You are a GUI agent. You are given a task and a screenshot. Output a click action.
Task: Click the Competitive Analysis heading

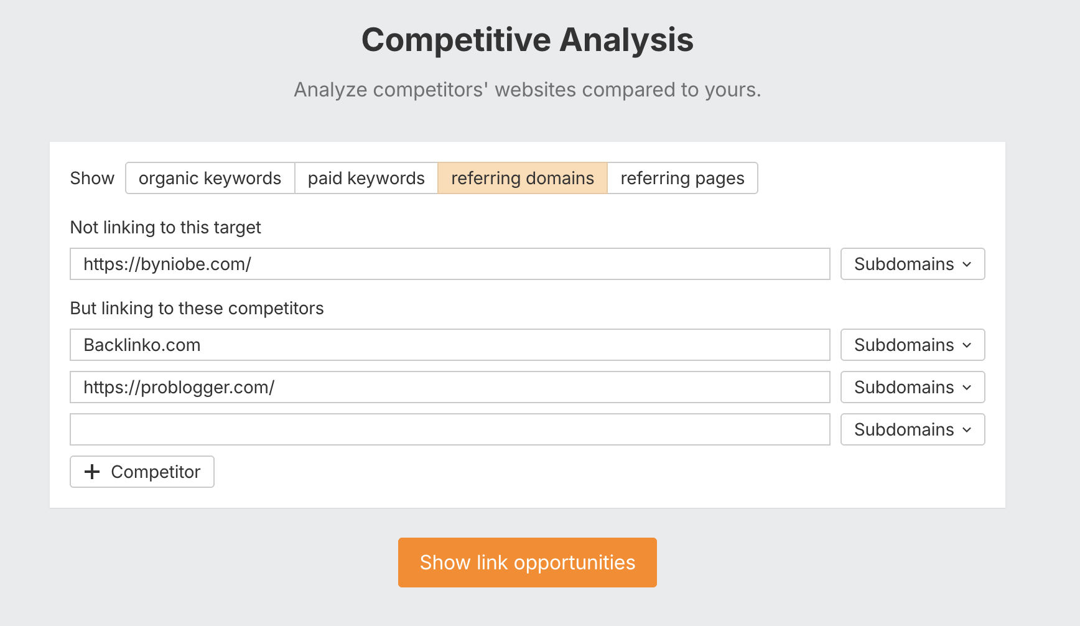(527, 40)
